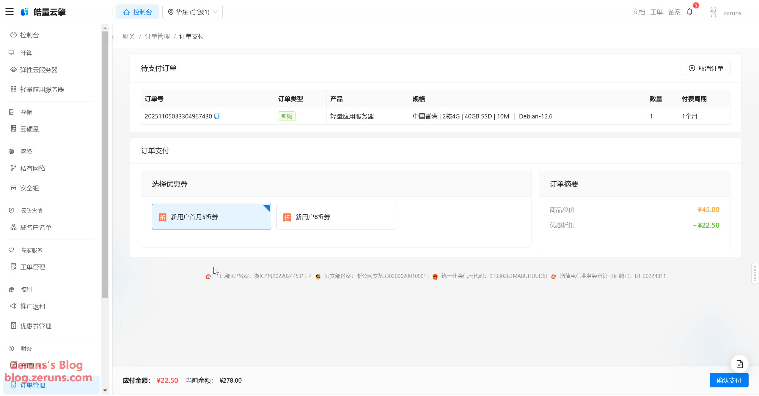Select the 新用户首月5折券 coupon
759x396 pixels.
coord(211,217)
